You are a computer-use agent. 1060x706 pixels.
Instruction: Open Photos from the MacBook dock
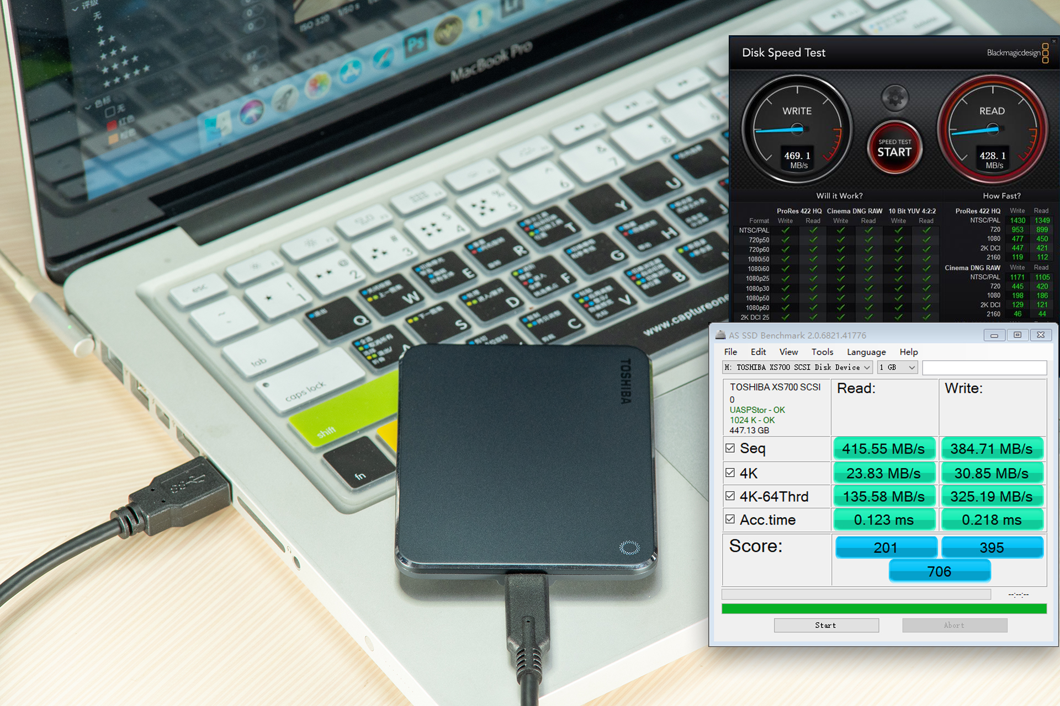pyautogui.click(x=317, y=85)
